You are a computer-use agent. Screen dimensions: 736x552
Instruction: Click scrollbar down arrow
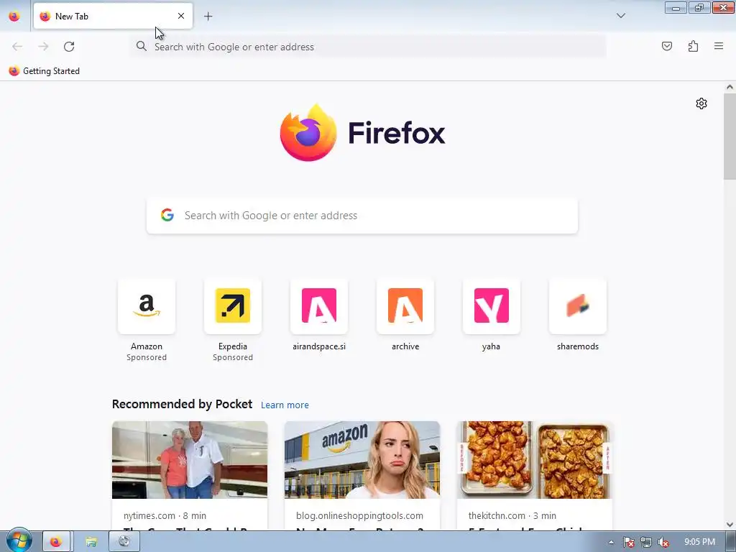730,524
